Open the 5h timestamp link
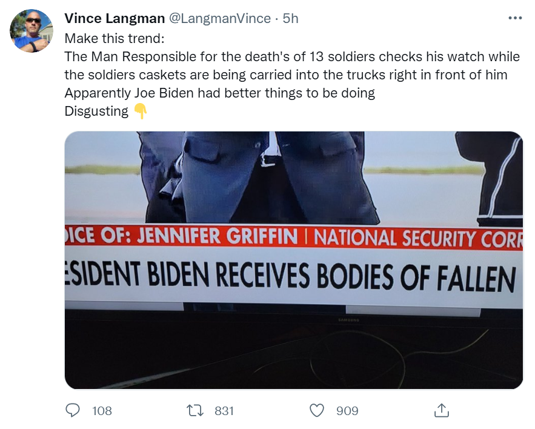 click(x=291, y=18)
